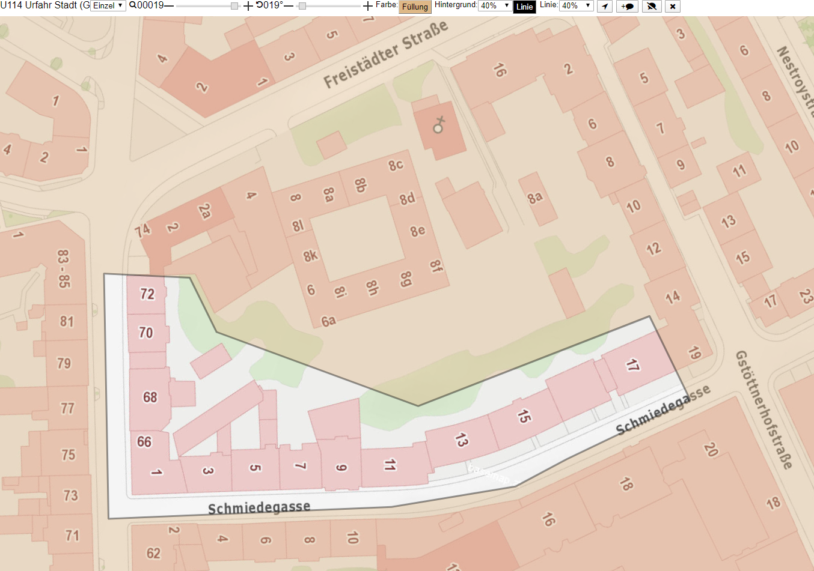The width and height of the screenshot is (814, 571).
Task: Increase zoom with the plus sign
Action: tap(248, 6)
